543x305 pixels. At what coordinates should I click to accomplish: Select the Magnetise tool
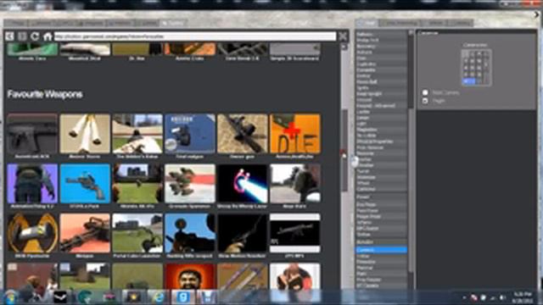click(381, 130)
